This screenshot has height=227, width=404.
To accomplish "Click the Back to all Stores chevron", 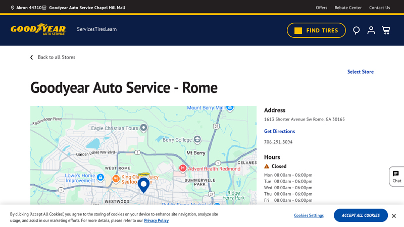I will pyautogui.click(x=32, y=58).
